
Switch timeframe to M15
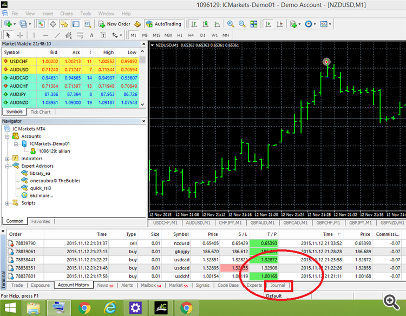(x=156, y=35)
